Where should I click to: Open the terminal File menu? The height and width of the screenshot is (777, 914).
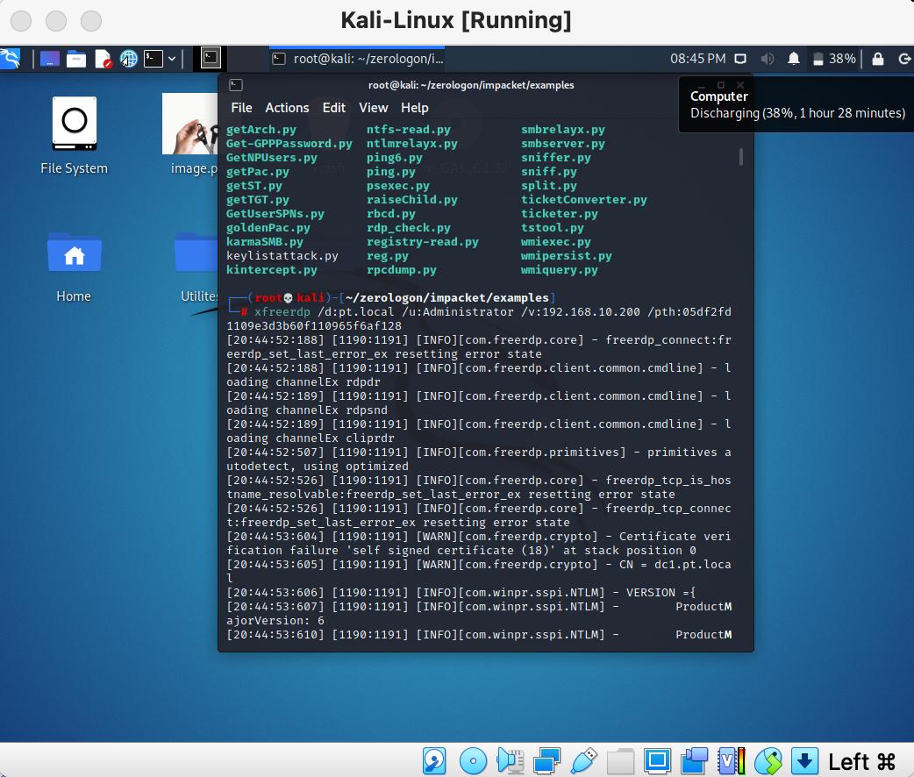[x=241, y=108]
